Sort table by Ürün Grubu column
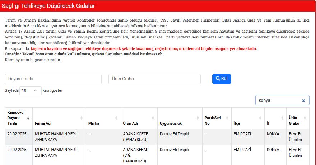 (305, 118)
